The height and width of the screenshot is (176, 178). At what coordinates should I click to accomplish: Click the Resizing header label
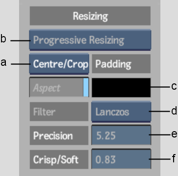pyautogui.click(x=90, y=16)
